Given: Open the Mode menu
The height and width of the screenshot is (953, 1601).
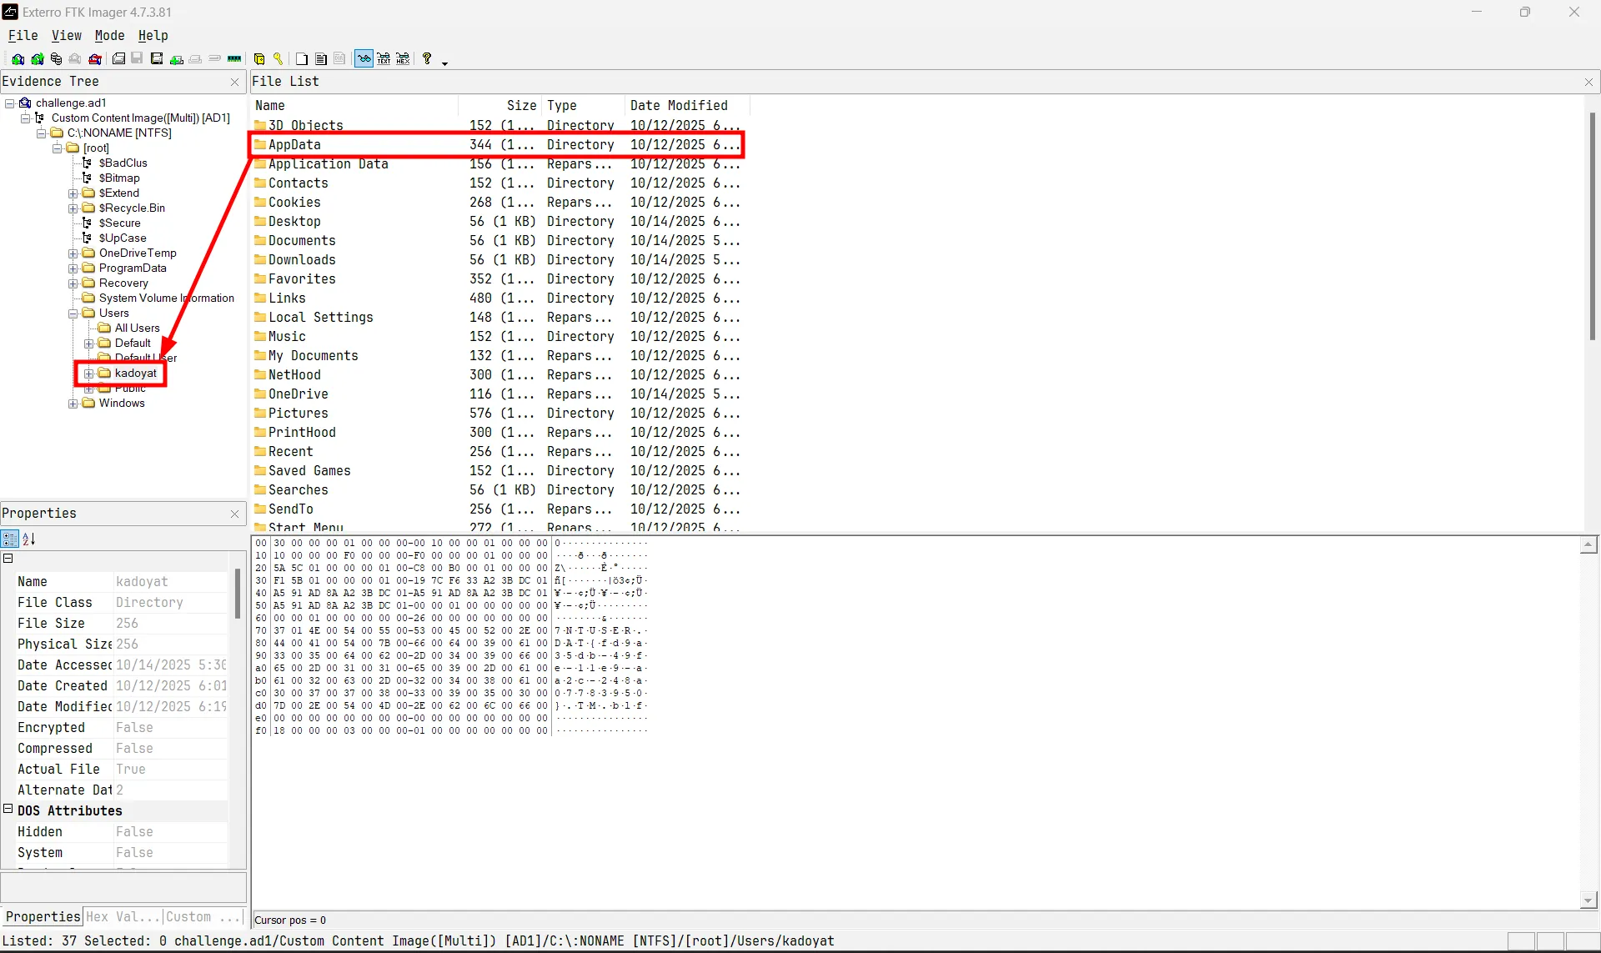Looking at the screenshot, I should point(109,36).
